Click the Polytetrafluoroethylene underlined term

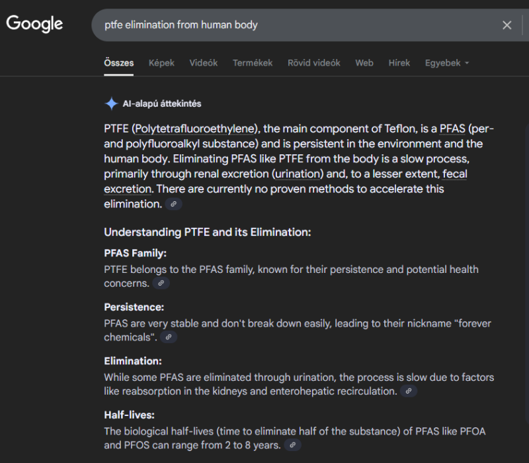pos(194,129)
